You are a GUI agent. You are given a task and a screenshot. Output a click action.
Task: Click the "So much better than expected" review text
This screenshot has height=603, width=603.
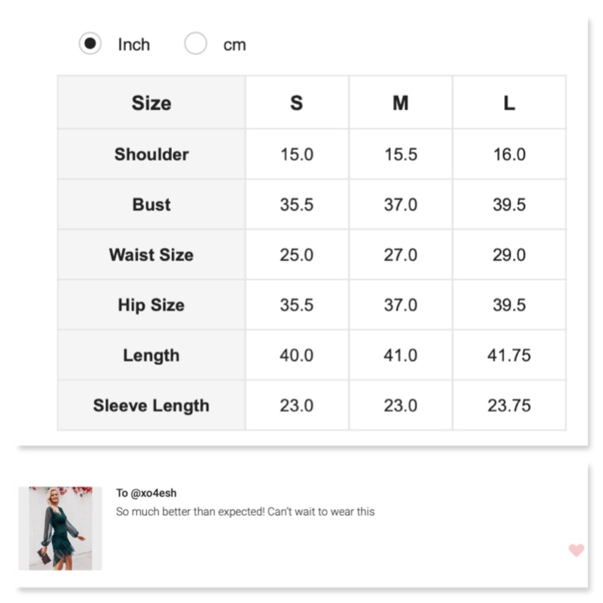click(245, 512)
